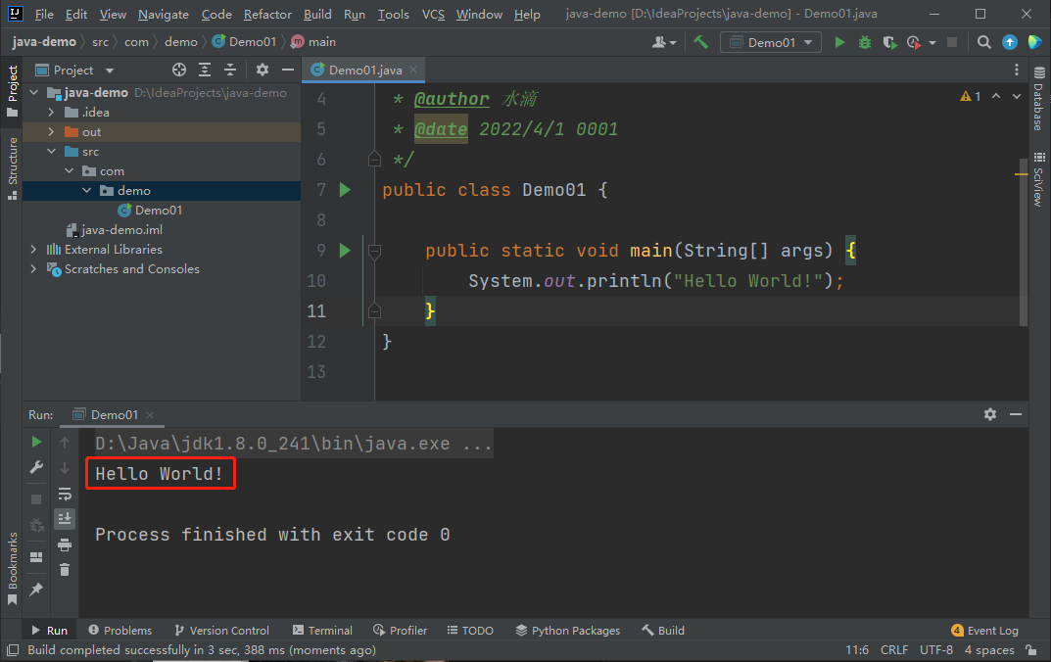Collapse the java-demo root node
Image resolution: width=1051 pixels, height=662 pixels.
point(34,92)
